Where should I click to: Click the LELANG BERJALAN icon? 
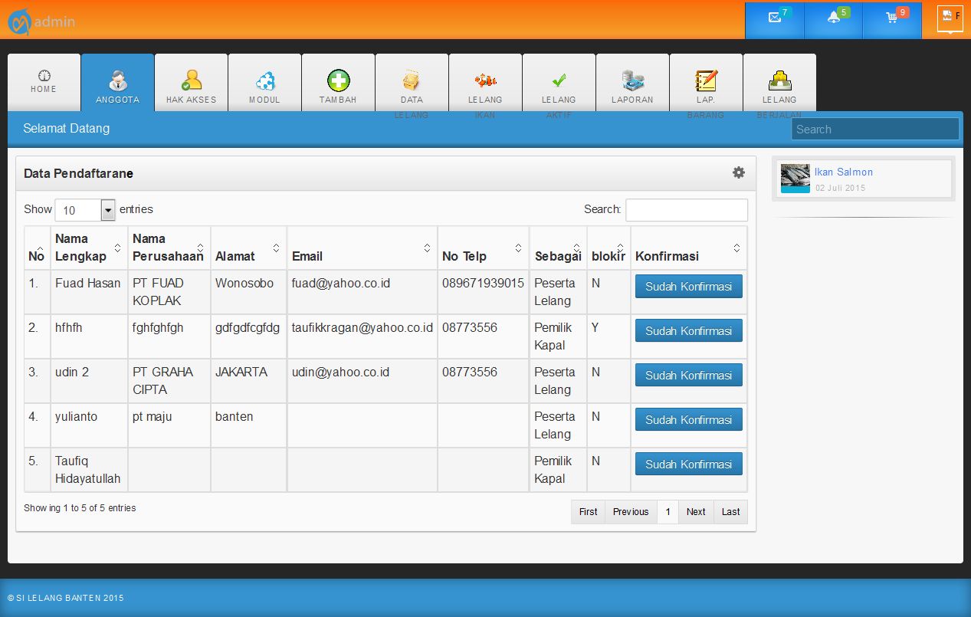[x=779, y=80]
